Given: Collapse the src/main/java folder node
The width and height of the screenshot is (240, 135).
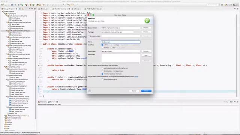Looking at the screenshot, I should coord(4,14).
